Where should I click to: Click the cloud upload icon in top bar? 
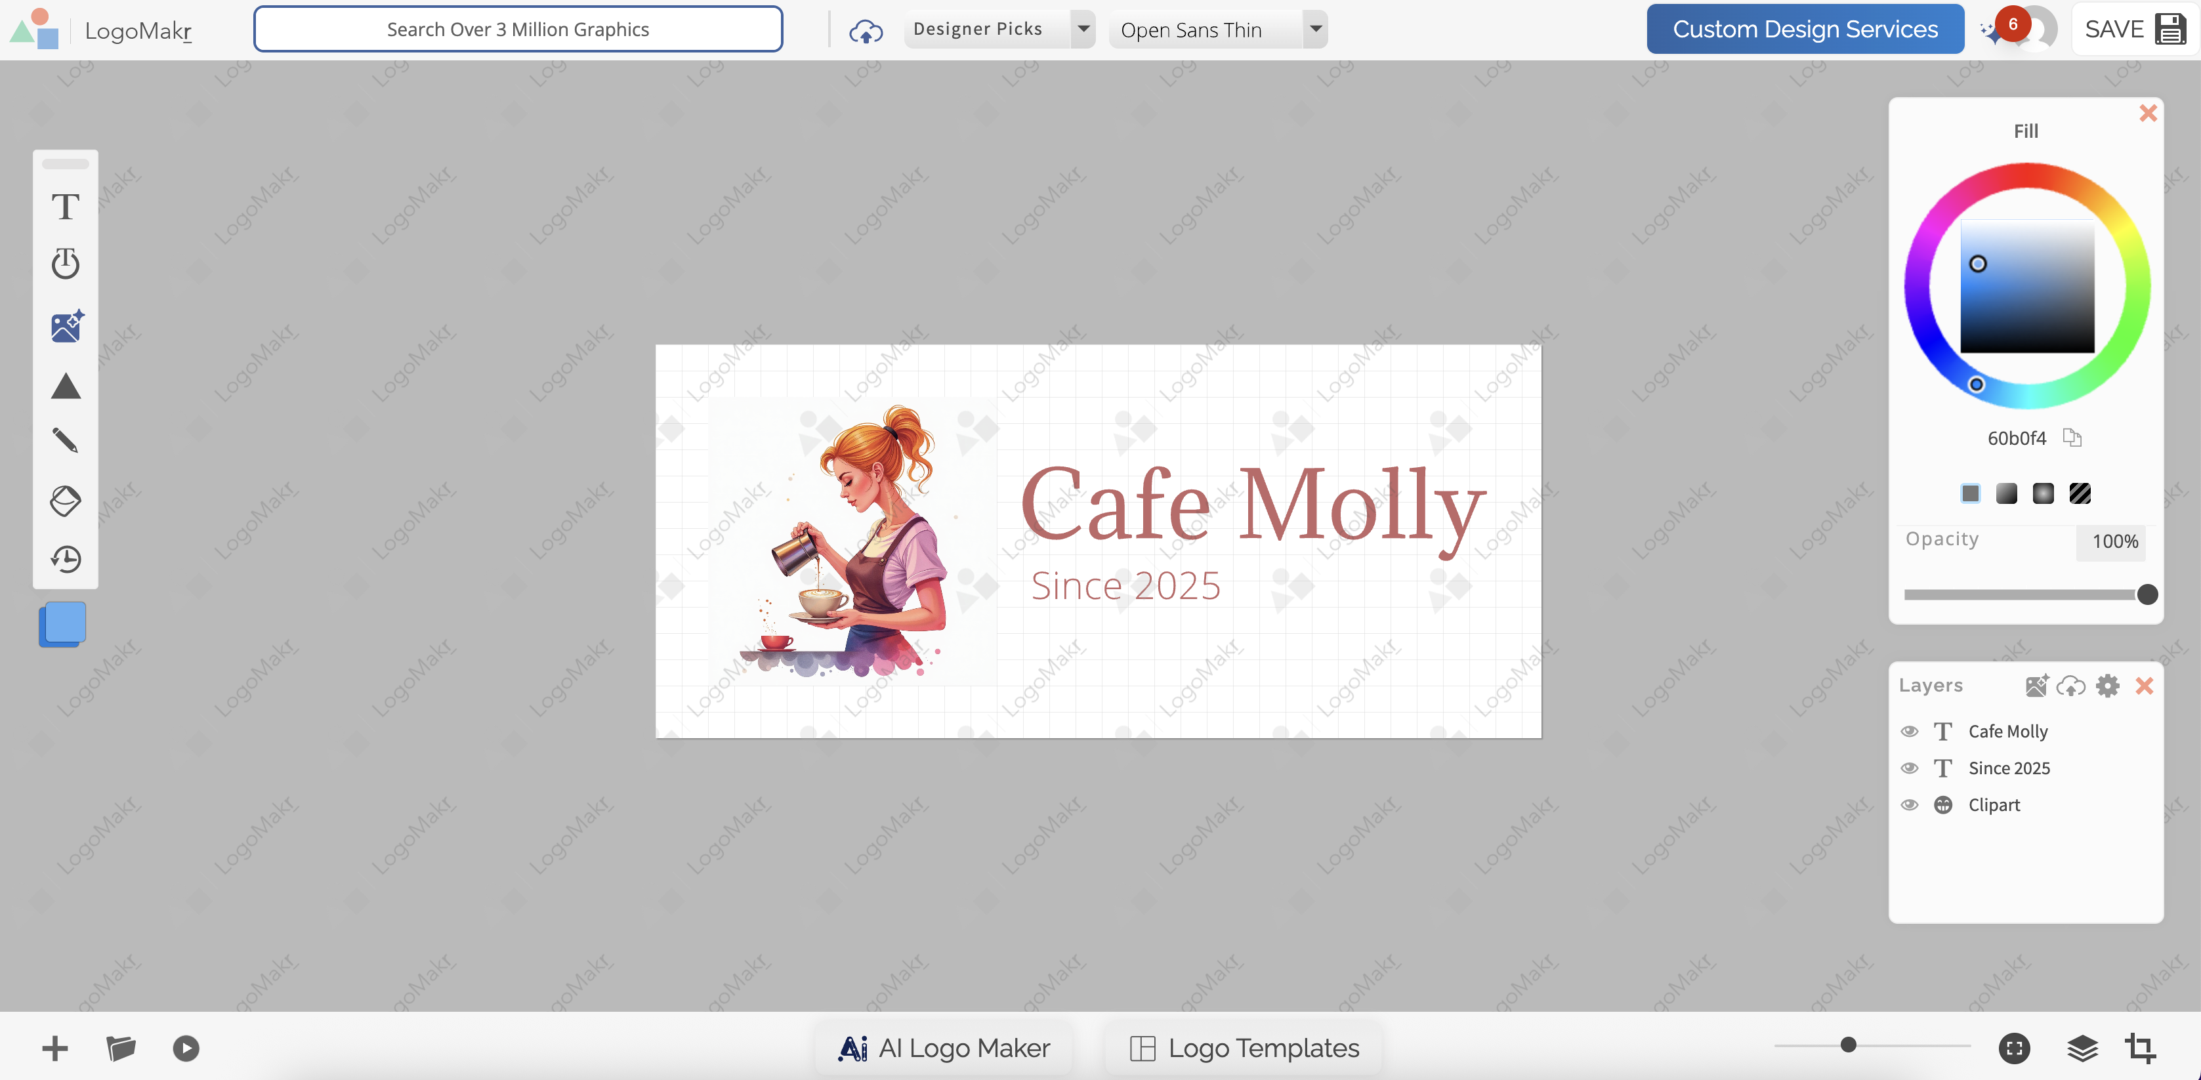(x=866, y=31)
